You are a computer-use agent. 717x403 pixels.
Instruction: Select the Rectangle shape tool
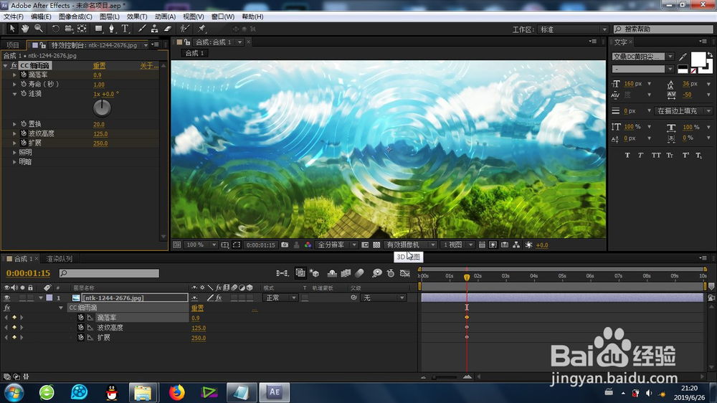click(x=98, y=29)
